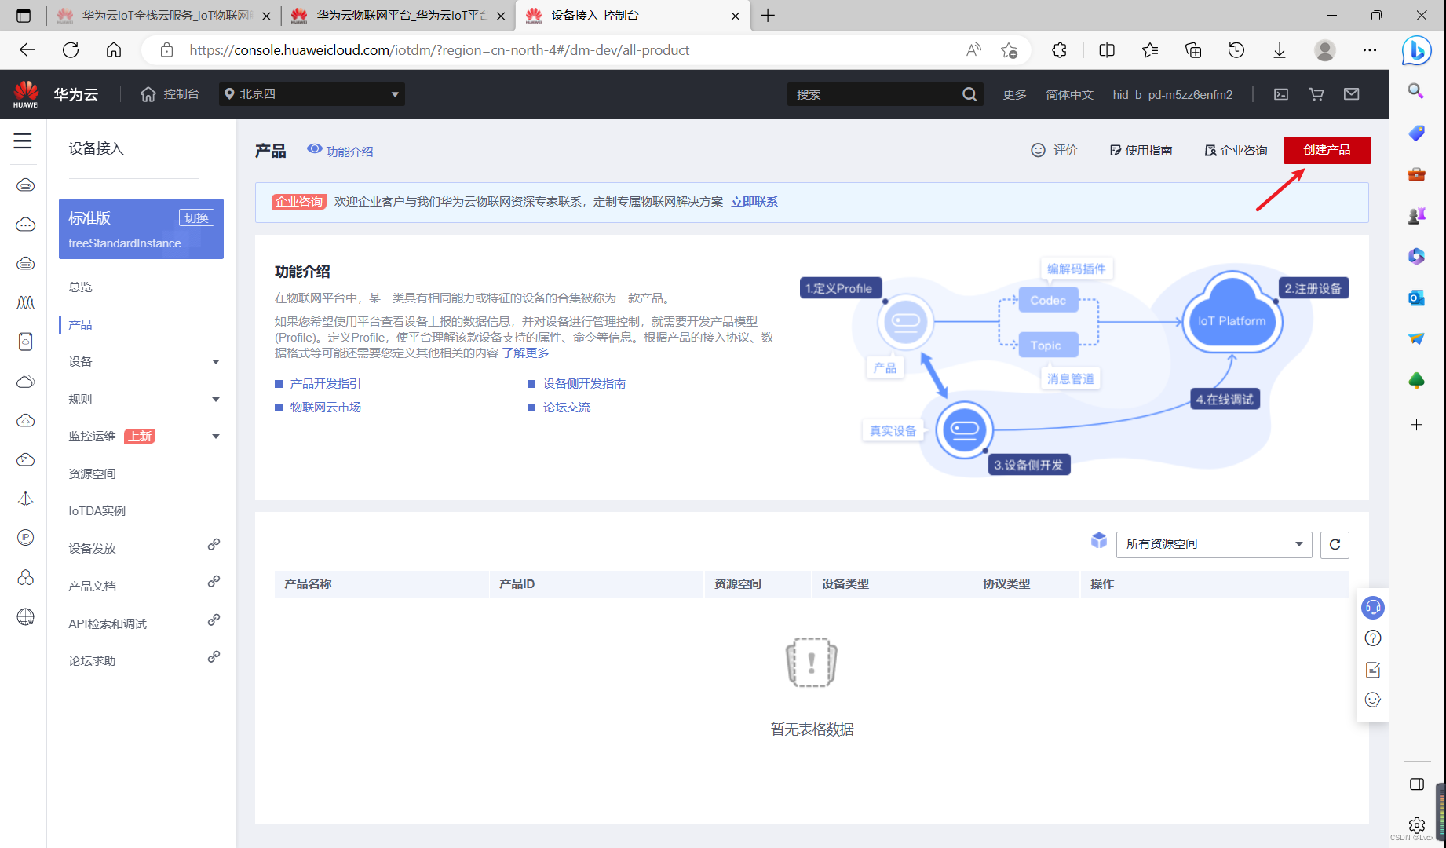
Task: Open account menu hid_b_pd-m5zz6enfm2
Action: 1172,94
